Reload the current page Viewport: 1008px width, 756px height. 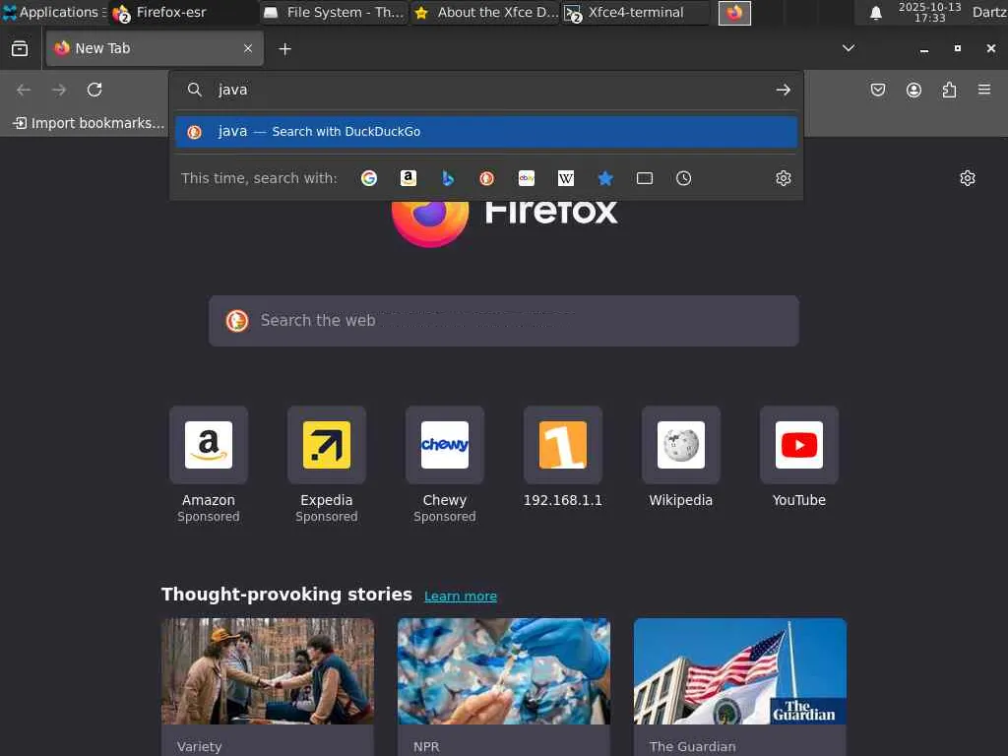[94, 90]
